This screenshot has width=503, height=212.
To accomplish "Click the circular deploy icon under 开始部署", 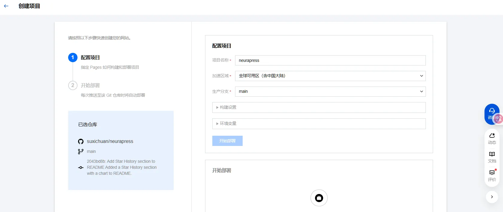I will point(319,198).
